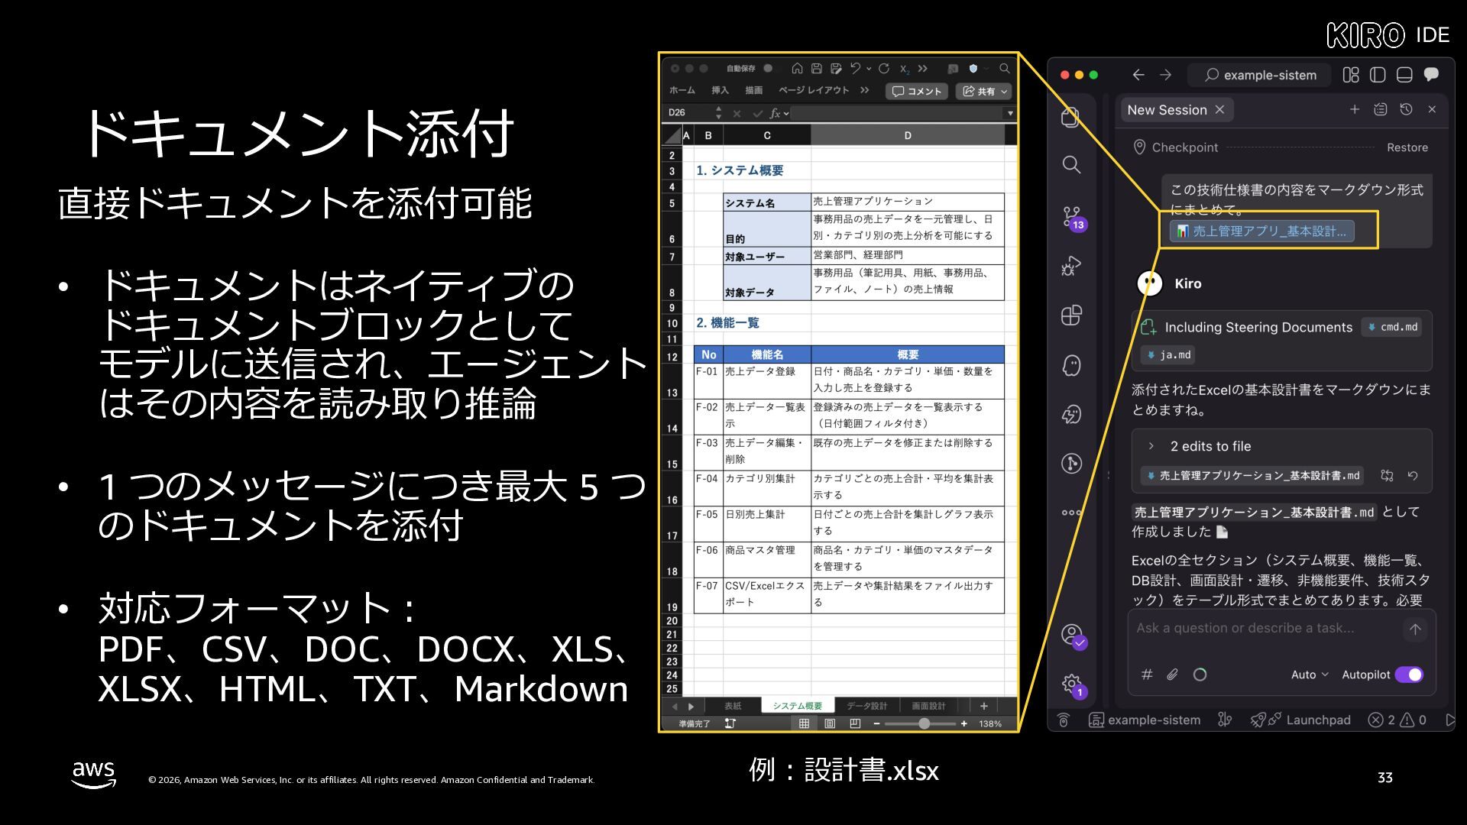Open Source Control with 13 badge
1467x825 pixels.
(1072, 217)
